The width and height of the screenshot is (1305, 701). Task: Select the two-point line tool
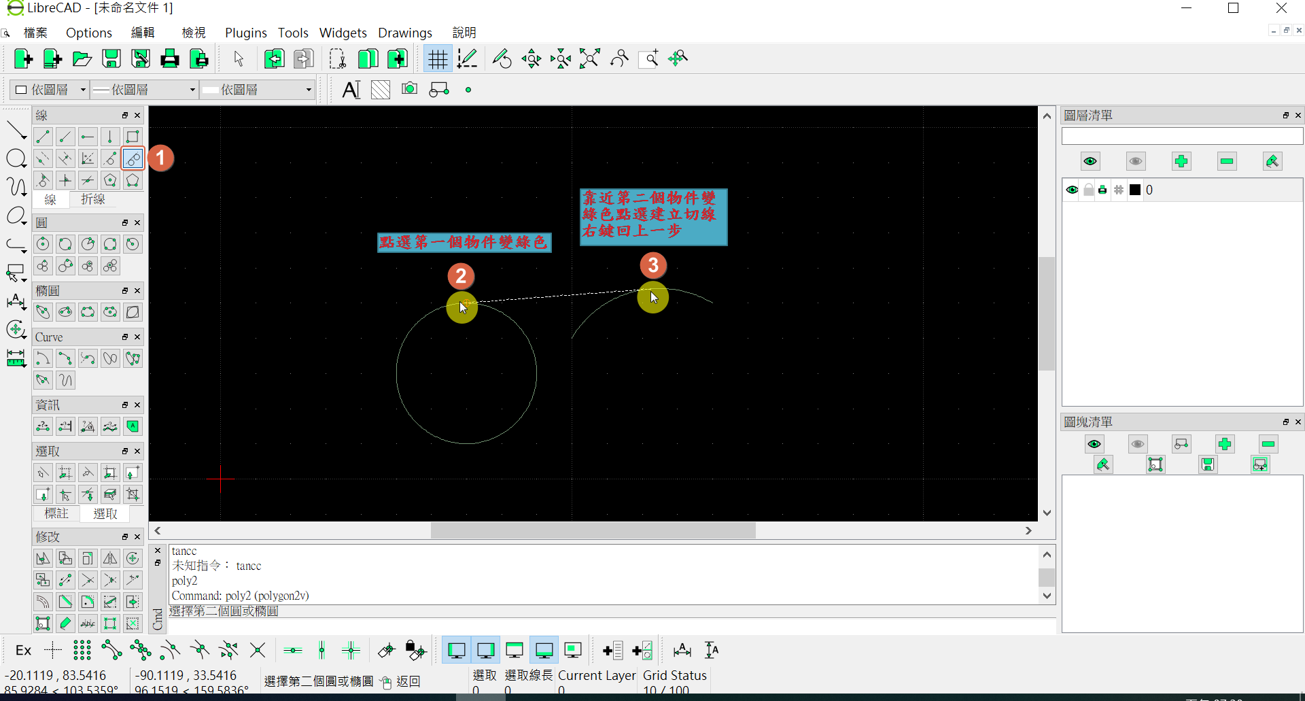click(x=43, y=137)
